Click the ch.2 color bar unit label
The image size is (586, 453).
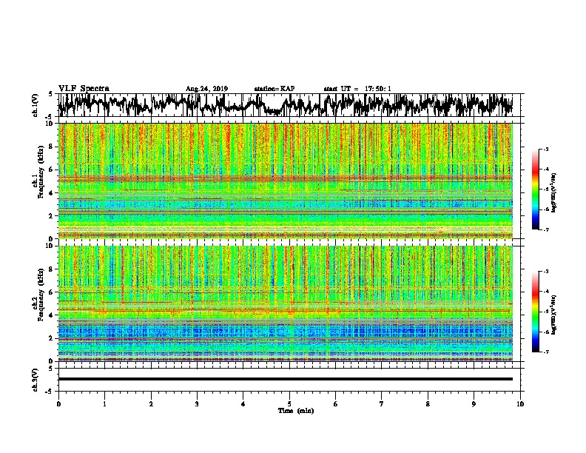pyautogui.click(x=554, y=315)
